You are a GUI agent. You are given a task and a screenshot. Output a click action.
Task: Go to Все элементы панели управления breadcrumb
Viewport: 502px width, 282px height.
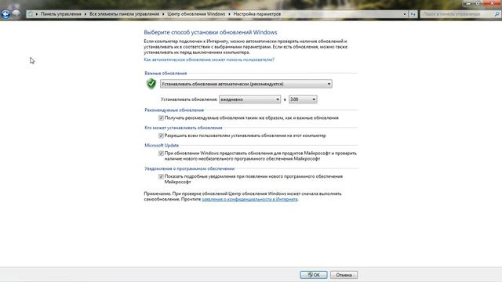[124, 14]
